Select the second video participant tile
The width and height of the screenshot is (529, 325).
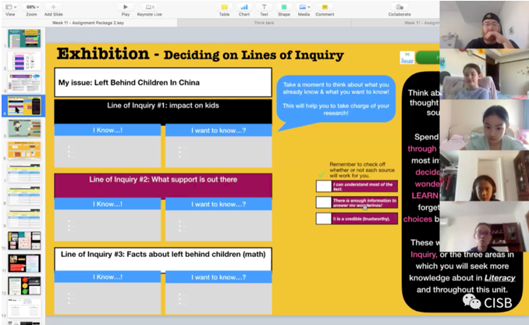484,74
